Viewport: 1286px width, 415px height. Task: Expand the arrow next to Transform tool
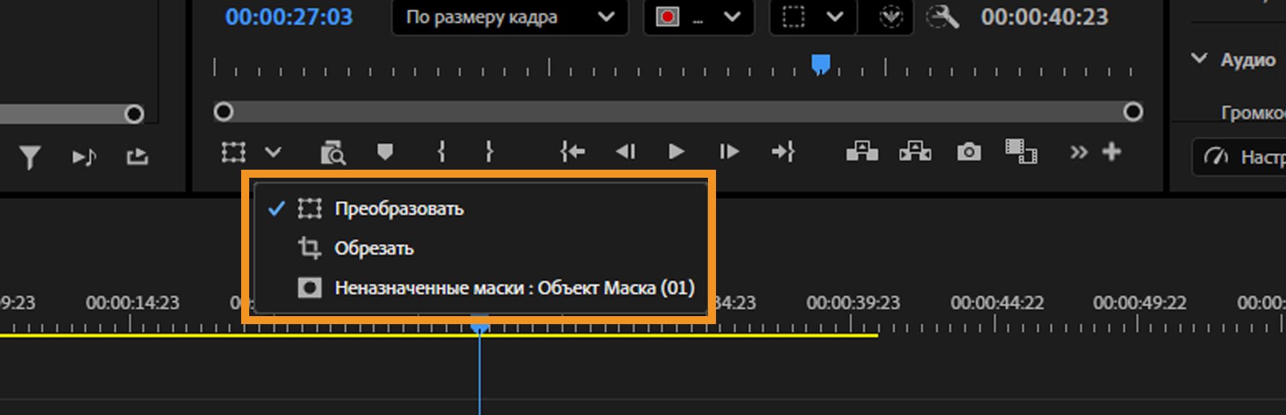point(273,152)
